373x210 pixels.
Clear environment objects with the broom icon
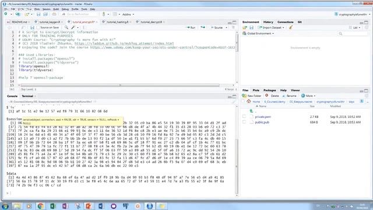(291, 27)
